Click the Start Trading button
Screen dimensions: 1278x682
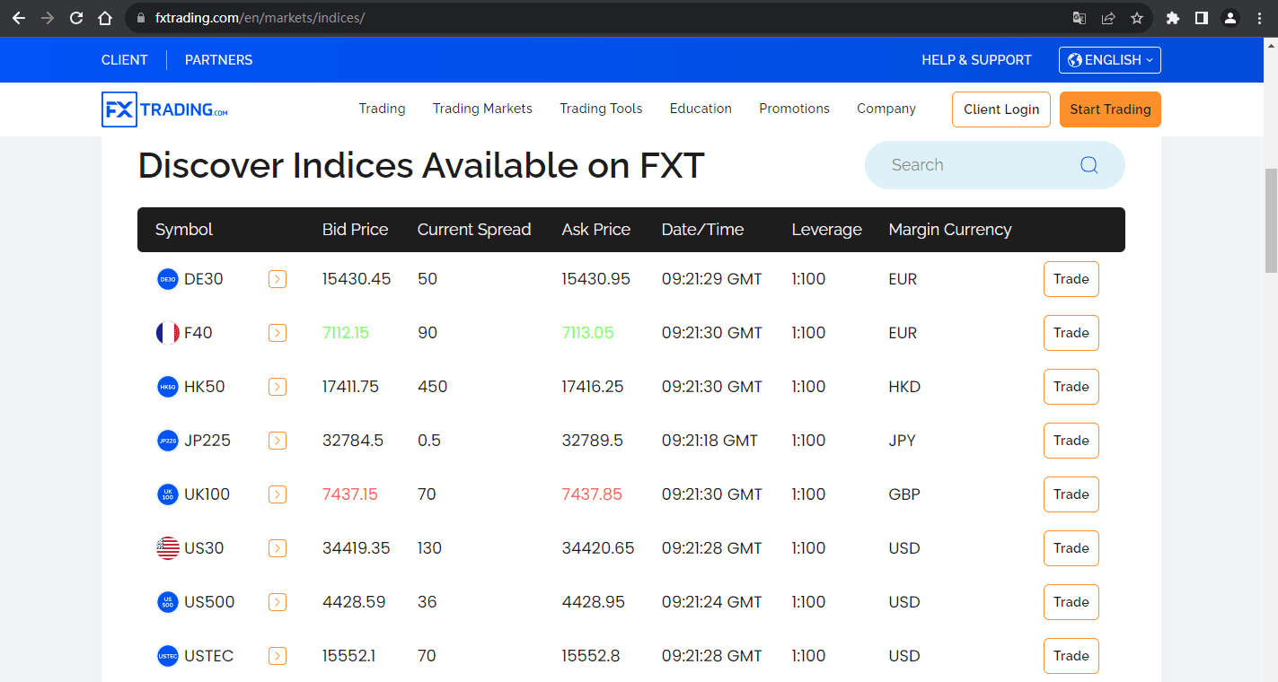(1110, 109)
